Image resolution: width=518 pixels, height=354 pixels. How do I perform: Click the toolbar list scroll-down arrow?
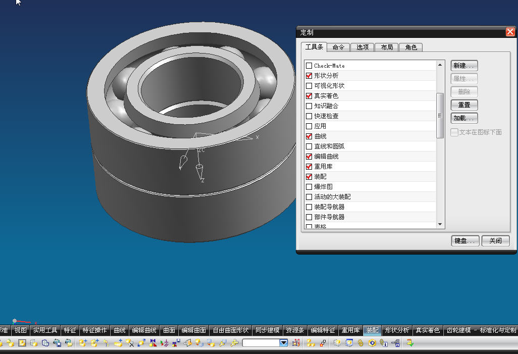tap(440, 224)
